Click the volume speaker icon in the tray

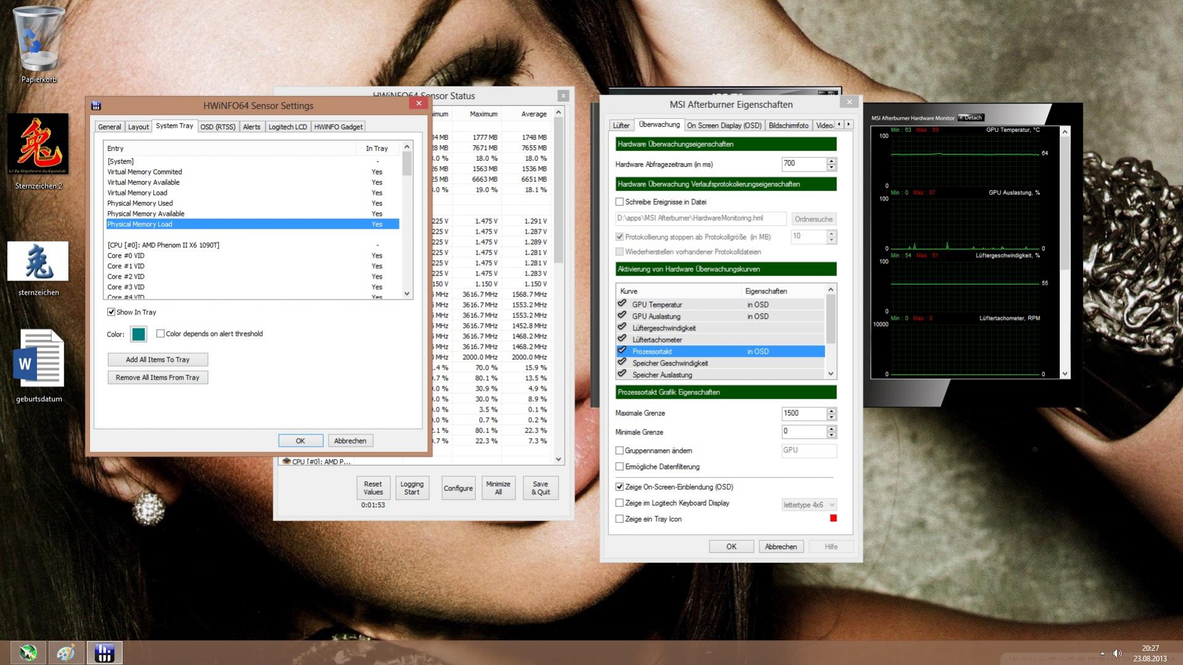pos(1117,653)
